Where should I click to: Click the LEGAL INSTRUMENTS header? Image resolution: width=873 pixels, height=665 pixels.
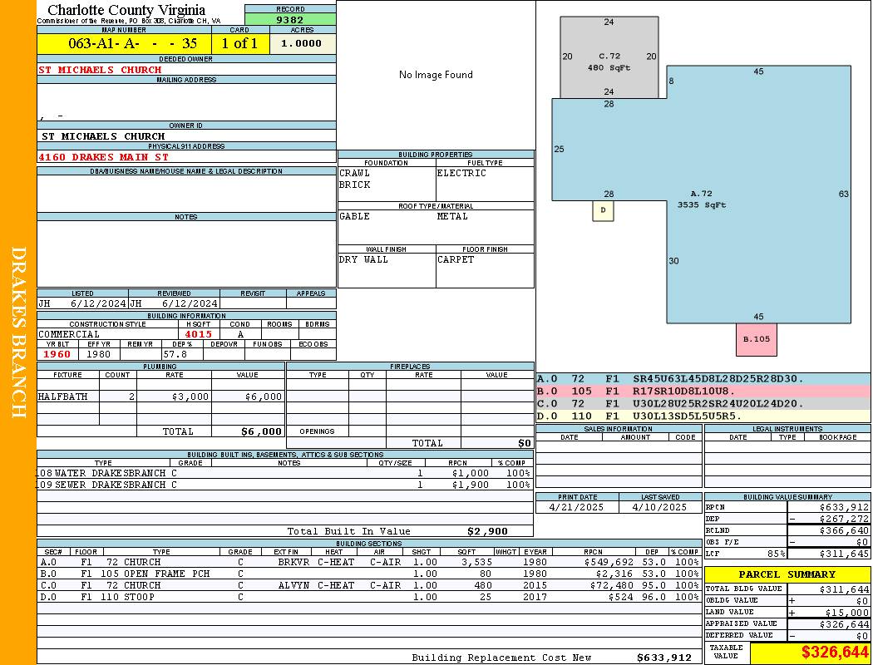(787, 429)
